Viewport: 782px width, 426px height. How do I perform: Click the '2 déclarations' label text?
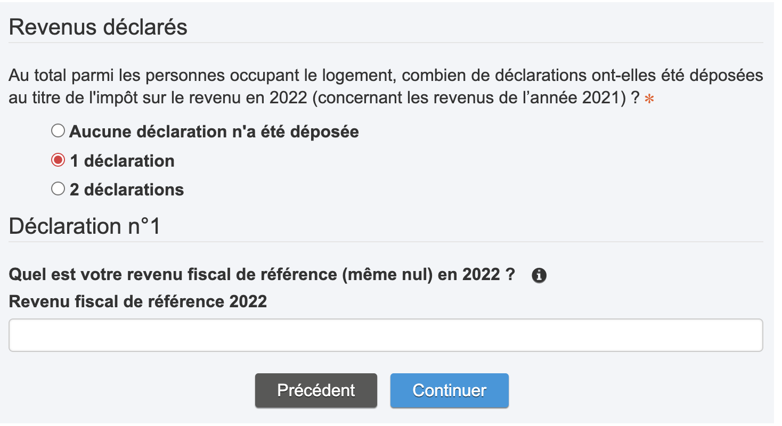click(x=127, y=190)
